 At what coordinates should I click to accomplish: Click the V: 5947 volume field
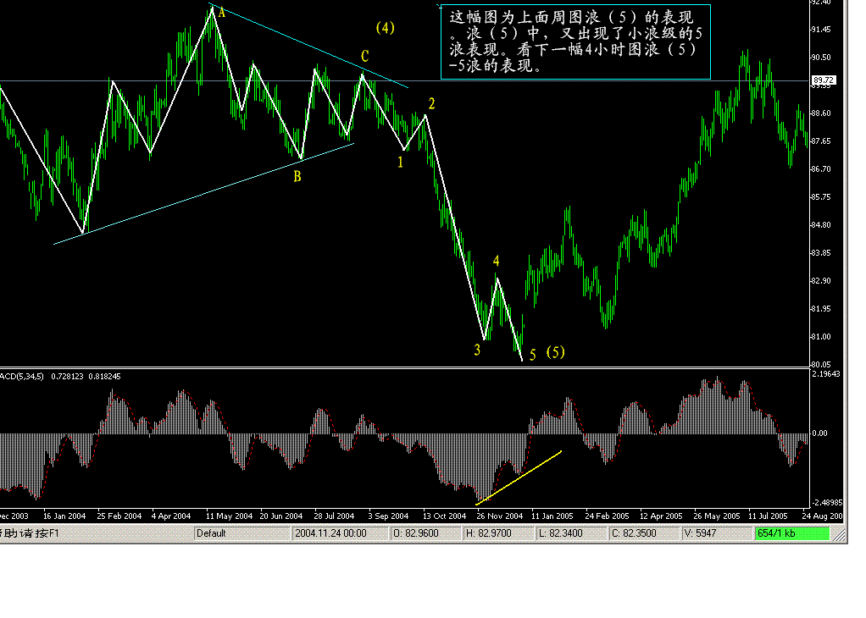tap(718, 533)
